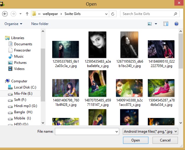Open the Android Image files type dropdown

(150, 131)
